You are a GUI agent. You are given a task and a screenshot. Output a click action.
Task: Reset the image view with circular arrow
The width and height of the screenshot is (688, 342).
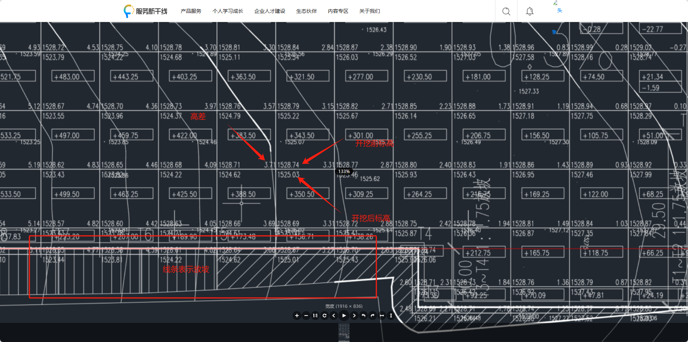325,316
